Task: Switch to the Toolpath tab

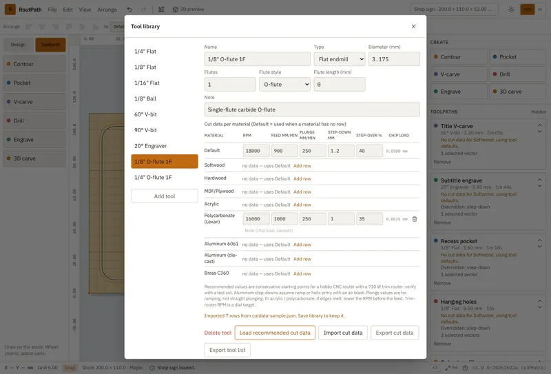Action: point(50,45)
